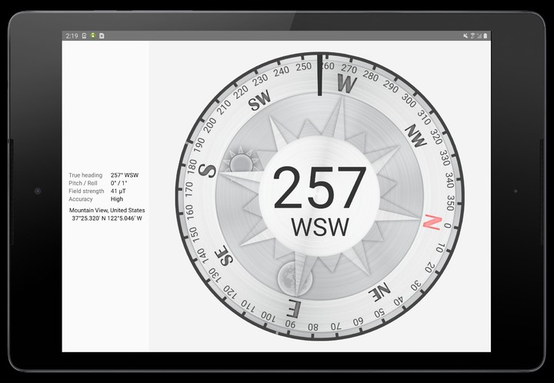Image resolution: width=554 pixels, height=383 pixels.
Task: Click the Pitch / Roll value 0° / 1°
Action: click(118, 183)
